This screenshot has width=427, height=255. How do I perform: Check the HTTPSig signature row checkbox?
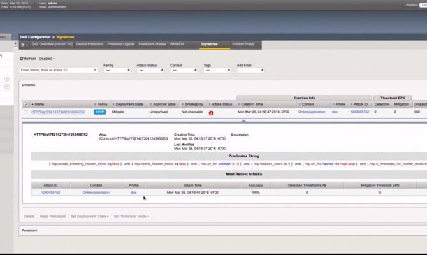pos(25,112)
